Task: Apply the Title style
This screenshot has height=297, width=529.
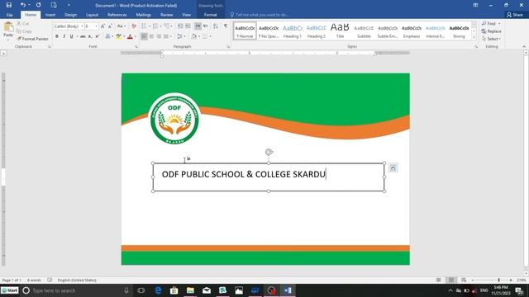Action: [340, 31]
